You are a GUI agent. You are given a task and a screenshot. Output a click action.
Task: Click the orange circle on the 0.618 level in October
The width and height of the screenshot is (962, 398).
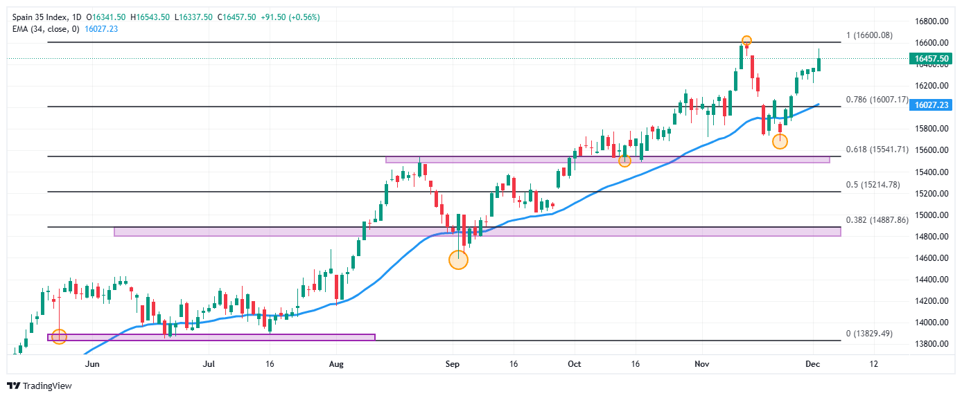click(624, 161)
